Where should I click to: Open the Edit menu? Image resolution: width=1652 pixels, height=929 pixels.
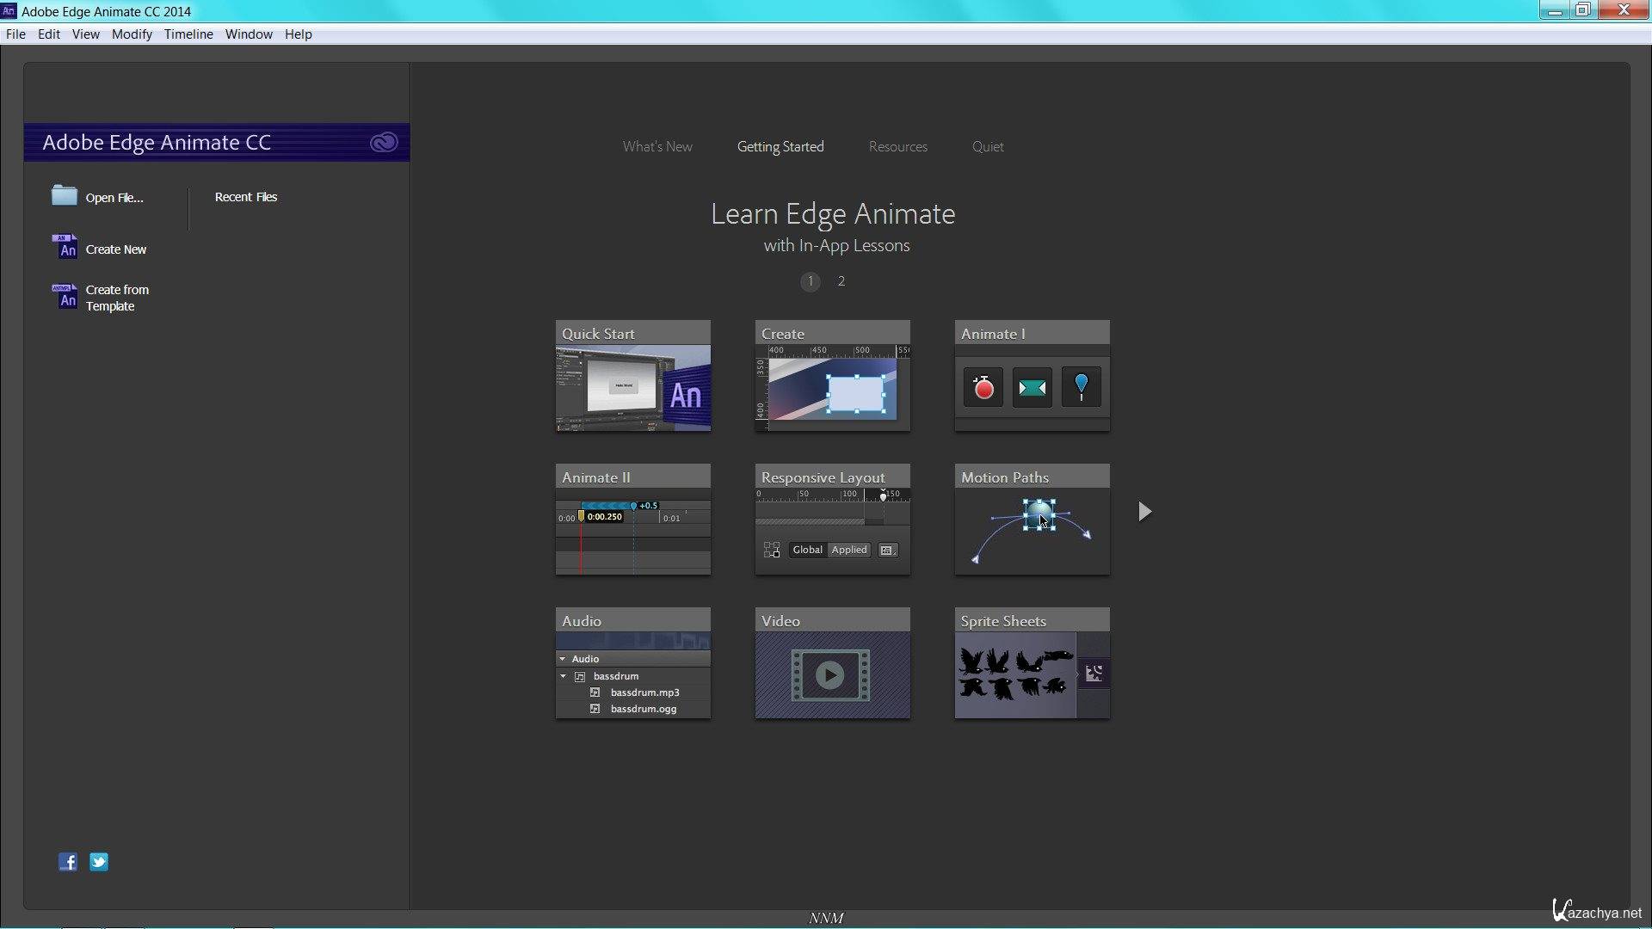(49, 34)
